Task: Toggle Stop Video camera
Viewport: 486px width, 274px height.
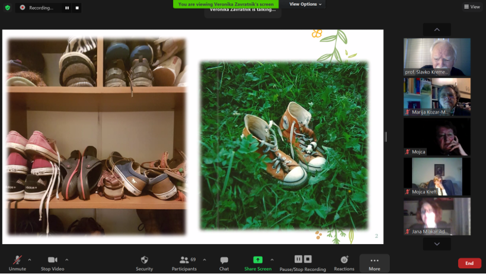Action: pyautogui.click(x=52, y=260)
